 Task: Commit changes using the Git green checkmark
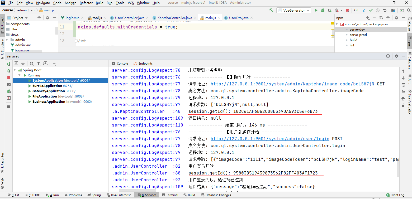tap(371, 10)
